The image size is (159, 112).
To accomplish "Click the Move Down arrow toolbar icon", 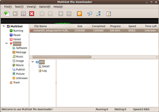I will coord(50,14).
